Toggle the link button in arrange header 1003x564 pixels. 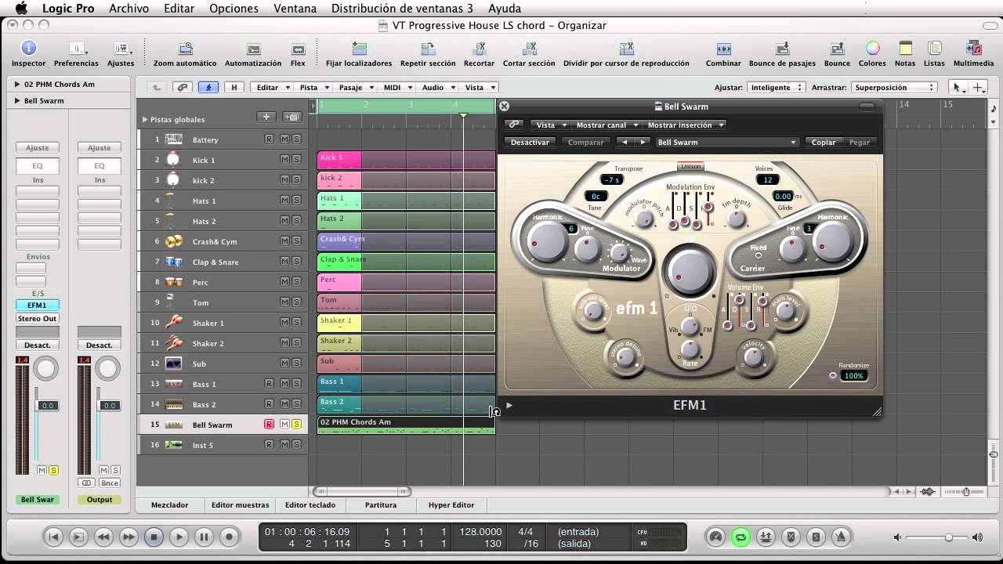point(183,88)
